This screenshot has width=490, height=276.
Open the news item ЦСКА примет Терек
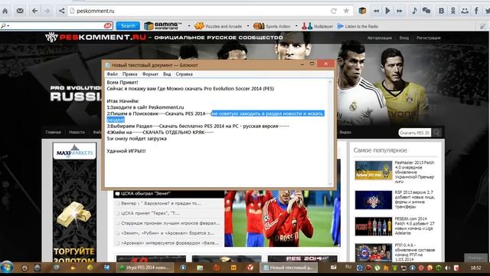pos(150,213)
